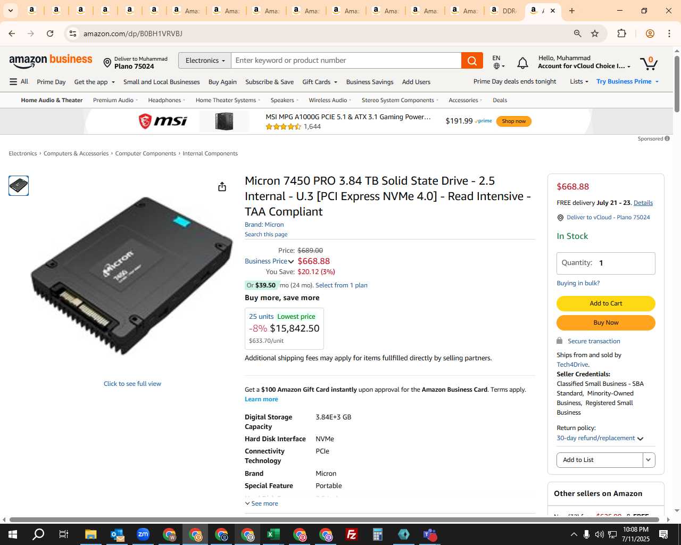
Task: Expand See more product details
Action: [x=261, y=503]
